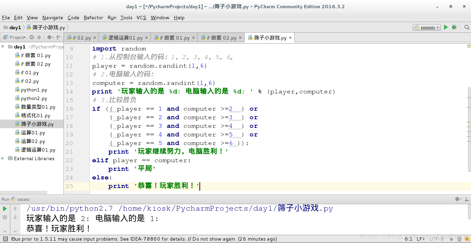471x243 pixels.
Task: Click the Run panel hide (download-arrow) icon
Action: (467, 199)
